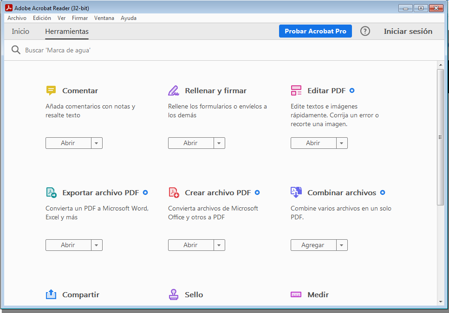Open the Comentar tool with Abrir
This screenshot has height=313, width=449.
pyautogui.click(x=68, y=143)
